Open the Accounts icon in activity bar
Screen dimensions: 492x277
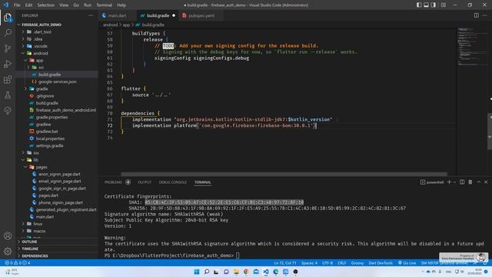pos(8,236)
